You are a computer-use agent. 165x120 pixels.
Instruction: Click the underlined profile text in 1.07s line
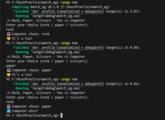click(x=67, y=11)
